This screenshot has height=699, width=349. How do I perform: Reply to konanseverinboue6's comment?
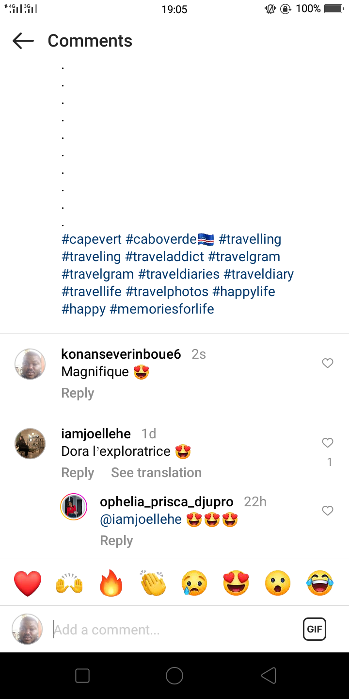(78, 393)
